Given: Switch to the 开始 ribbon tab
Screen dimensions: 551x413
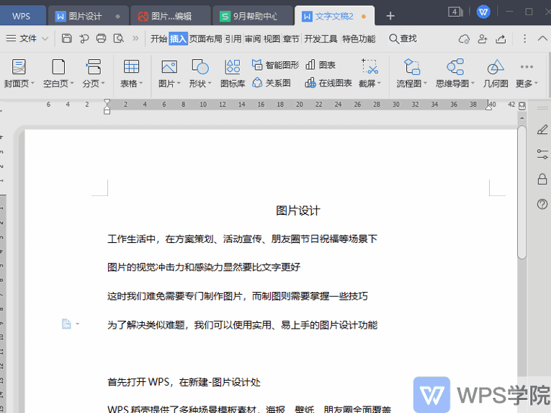Looking at the screenshot, I should point(159,38).
